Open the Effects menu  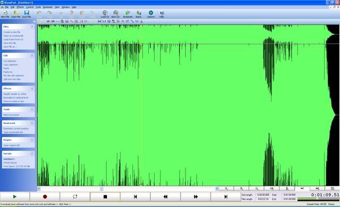(x=20, y=7)
